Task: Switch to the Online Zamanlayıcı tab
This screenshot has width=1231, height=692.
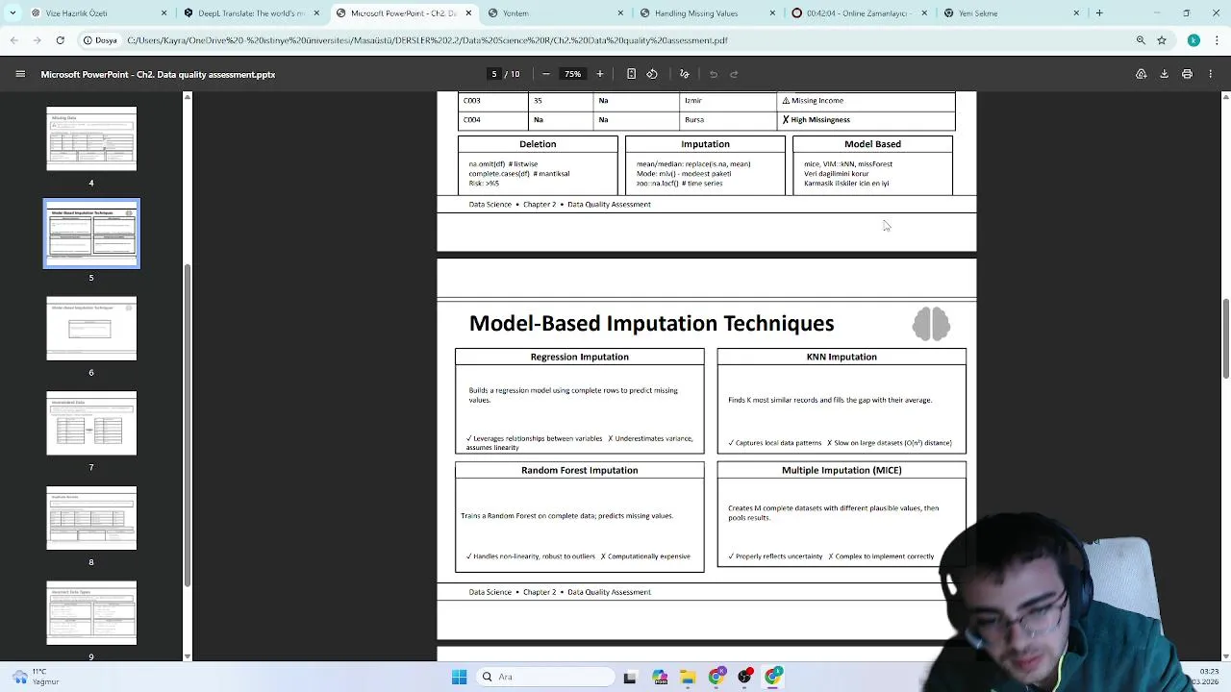Action: click(x=859, y=13)
